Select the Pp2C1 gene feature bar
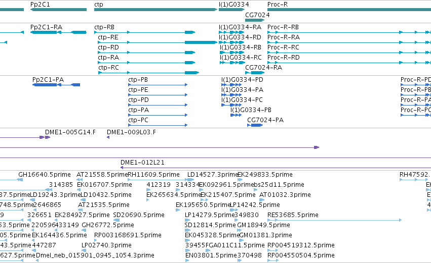Screen dimensions: 431x263 58,10
